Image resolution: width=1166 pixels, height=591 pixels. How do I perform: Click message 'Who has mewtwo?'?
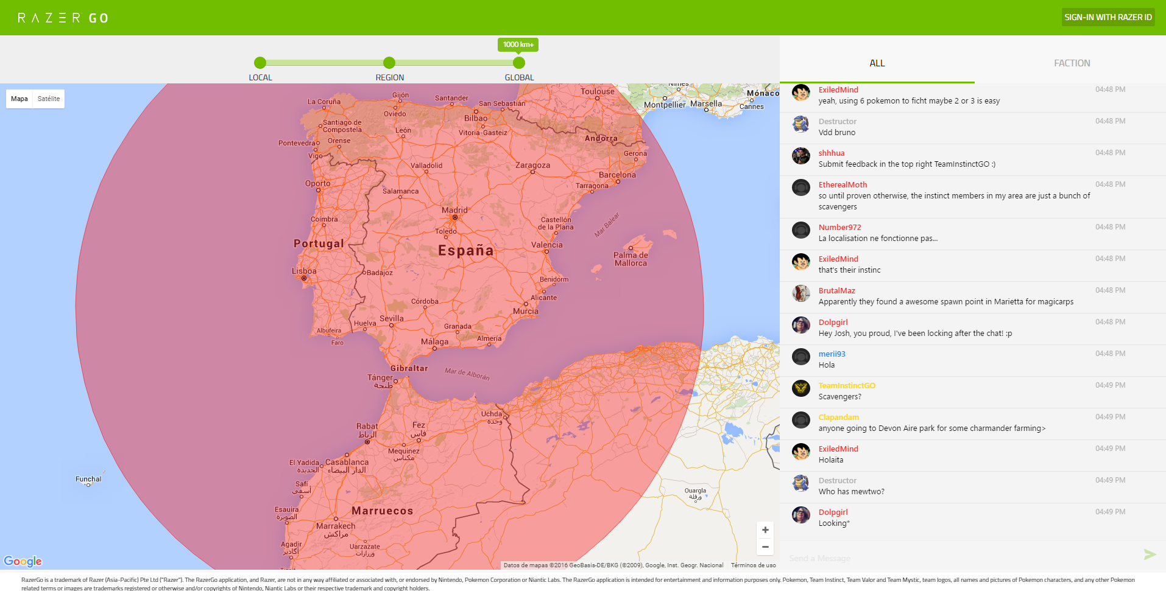(851, 492)
